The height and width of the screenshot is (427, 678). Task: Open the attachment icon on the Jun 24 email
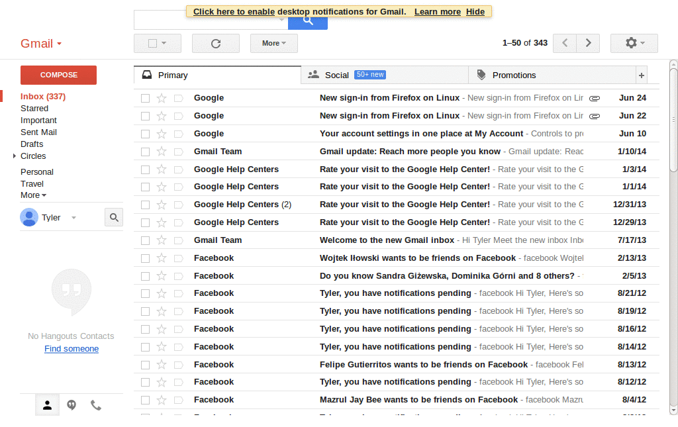coord(595,99)
